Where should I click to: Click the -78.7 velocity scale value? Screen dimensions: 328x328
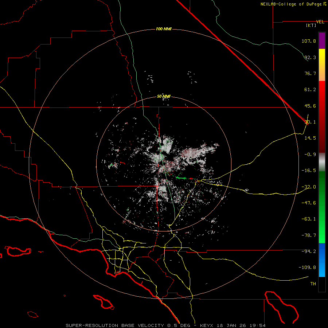pyautogui.click(x=309, y=235)
